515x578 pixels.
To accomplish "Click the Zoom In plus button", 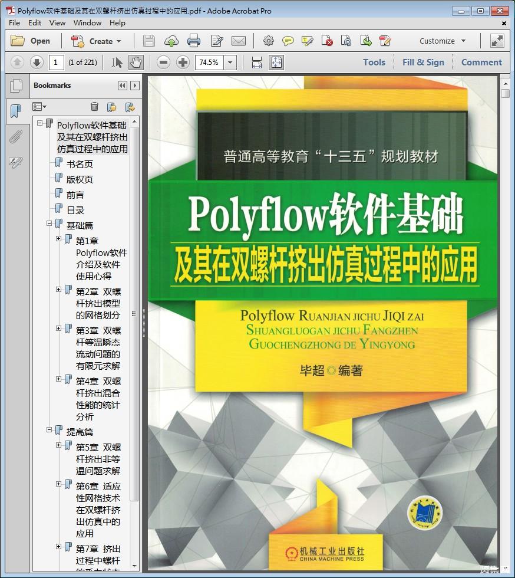I will click(183, 63).
